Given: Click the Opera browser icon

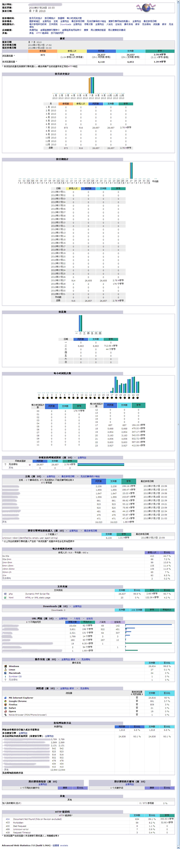Looking at the screenshot, I should [x=5, y=711].
